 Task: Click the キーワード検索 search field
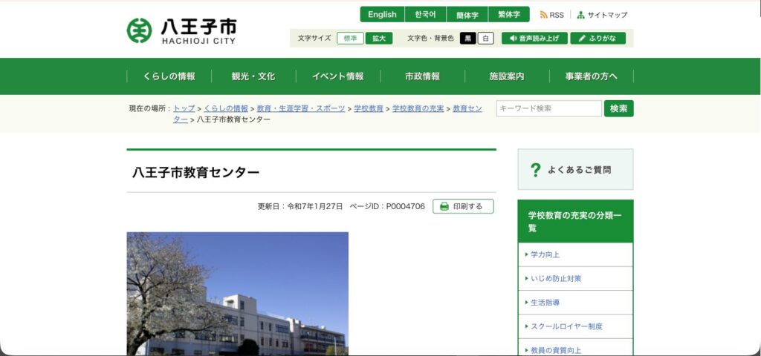(548, 108)
